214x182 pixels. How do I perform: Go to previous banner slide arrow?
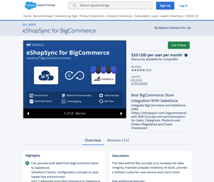[28, 113]
